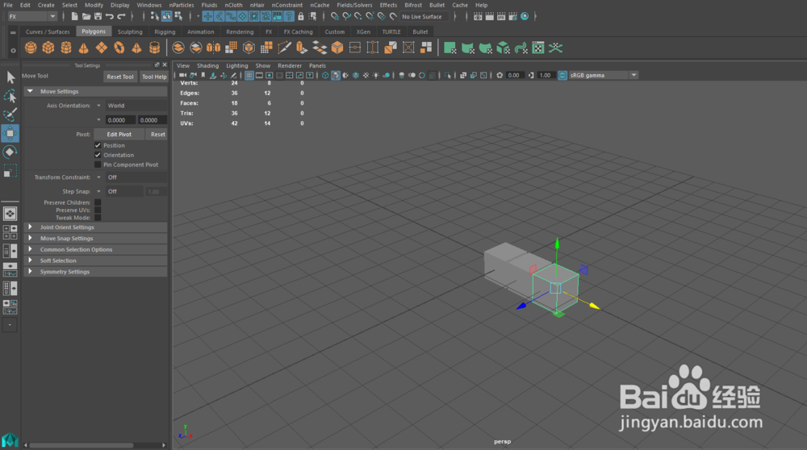The width and height of the screenshot is (807, 450).
Task: Click the Redo arrow icon
Action: pyautogui.click(x=122, y=16)
